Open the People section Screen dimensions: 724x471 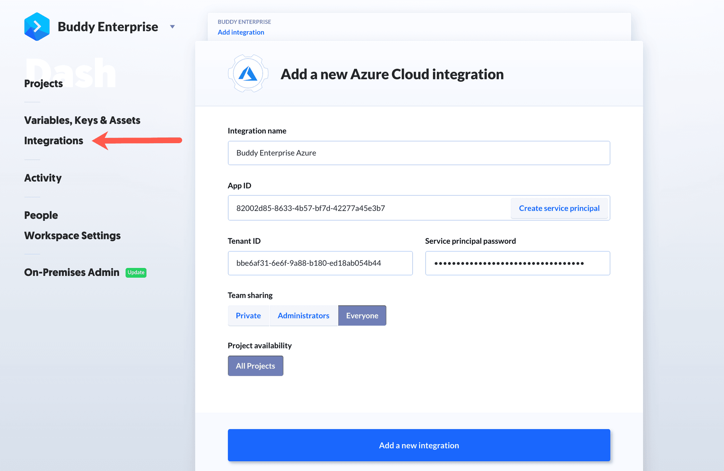[41, 215]
